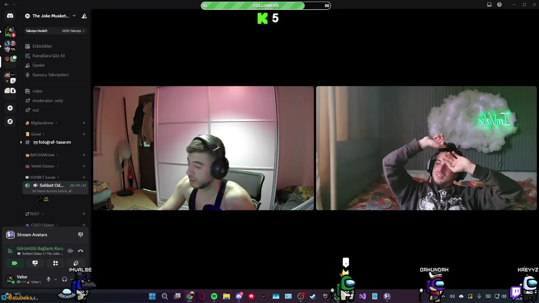Click the Stream Avatars screen share icon
The image size is (539, 303).
pyautogui.click(x=80, y=235)
